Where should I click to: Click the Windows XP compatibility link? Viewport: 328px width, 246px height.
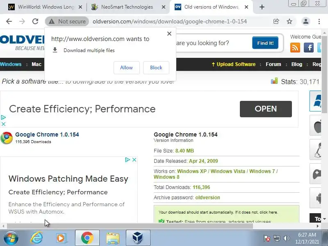(x=192, y=171)
